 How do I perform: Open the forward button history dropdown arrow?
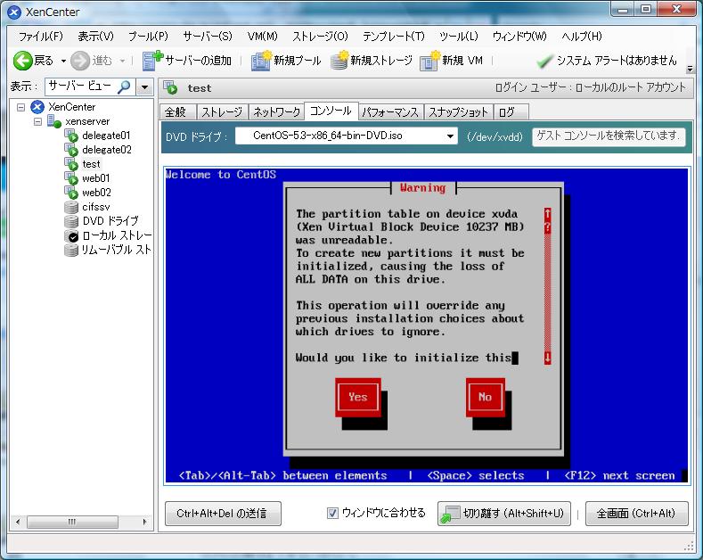(x=122, y=61)
